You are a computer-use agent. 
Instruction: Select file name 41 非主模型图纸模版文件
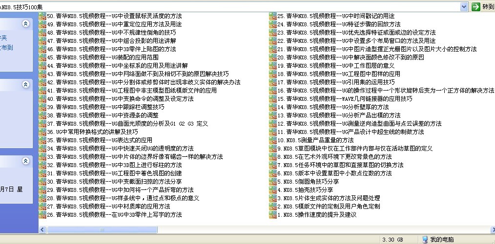132,91
